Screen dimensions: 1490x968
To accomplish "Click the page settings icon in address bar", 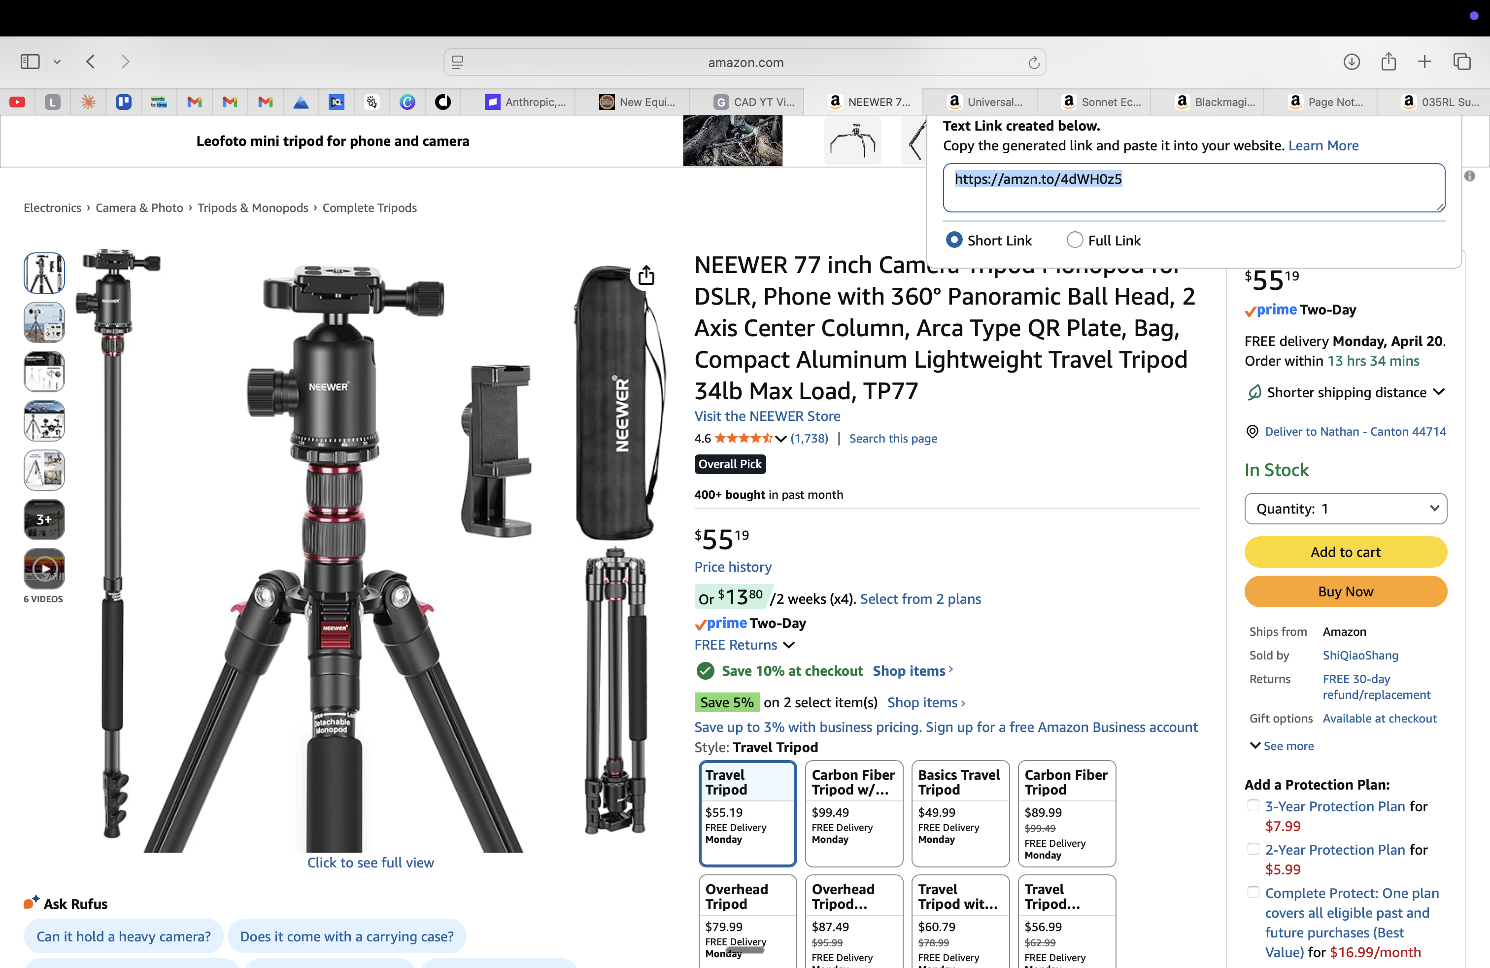I will pyautogui.click(x=458, y=62).
